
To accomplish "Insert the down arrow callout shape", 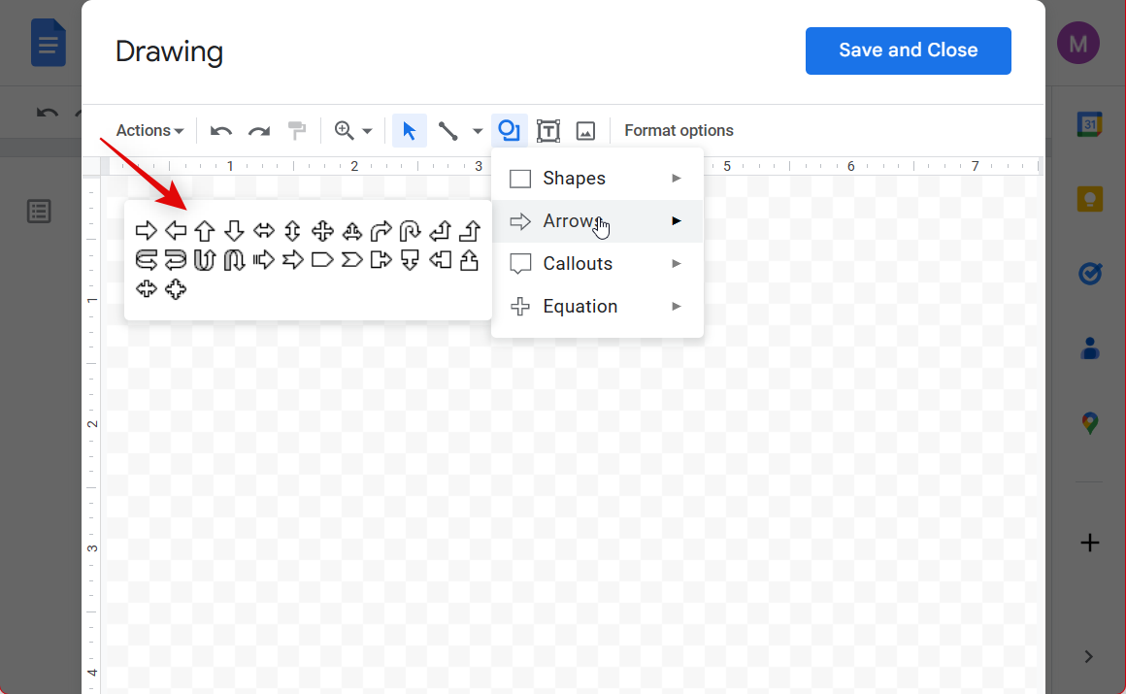I will (x=410, y=259).
